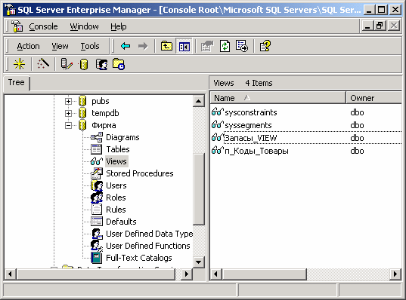Image resolution: width=406 pixels, height=300 pixels.
Task: Open the Window menu
Action: pos(84,26)
